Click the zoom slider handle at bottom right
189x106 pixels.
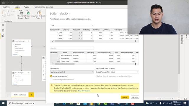tap(161, 99)
